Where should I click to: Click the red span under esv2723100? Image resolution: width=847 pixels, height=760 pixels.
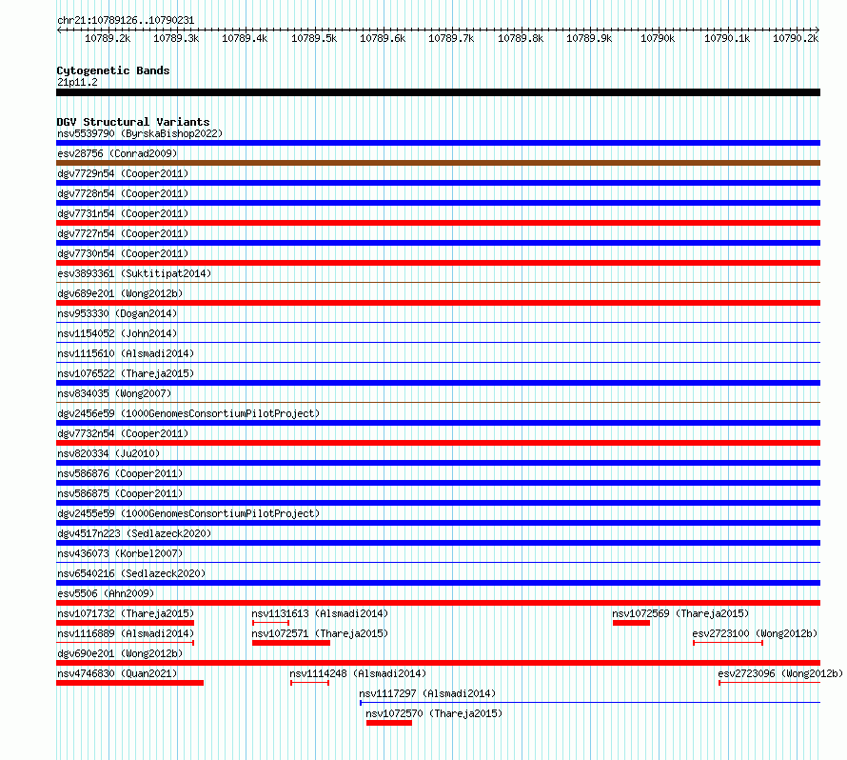pyautogui.click(x=728, y=643)
